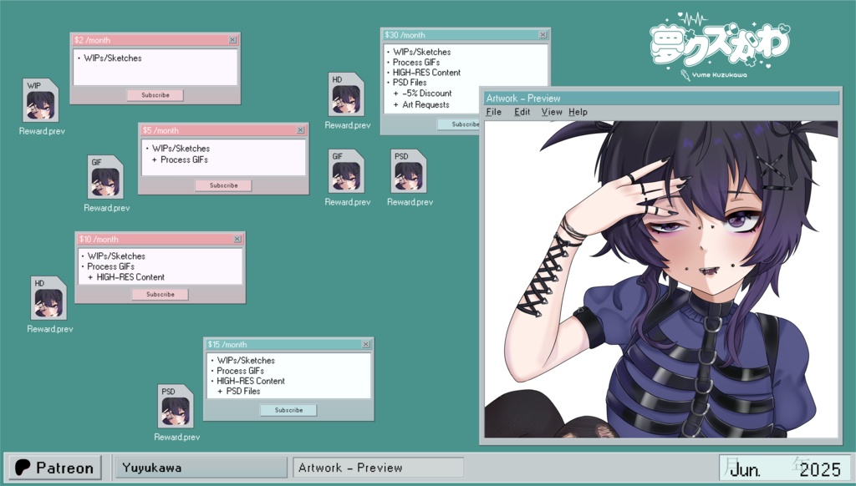Open the GIF Reward.prev icon left of the center PSD icon
The height and width of the screenshot is (486, 856).
[x=346, y=171]
